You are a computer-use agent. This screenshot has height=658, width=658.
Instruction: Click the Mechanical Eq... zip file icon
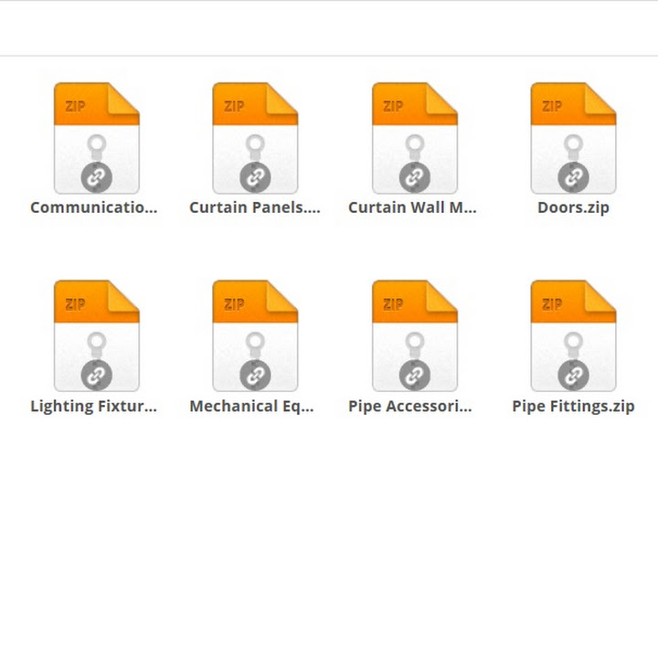255,335
